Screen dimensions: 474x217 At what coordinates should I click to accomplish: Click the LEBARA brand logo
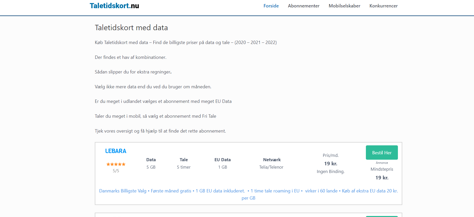116,151
